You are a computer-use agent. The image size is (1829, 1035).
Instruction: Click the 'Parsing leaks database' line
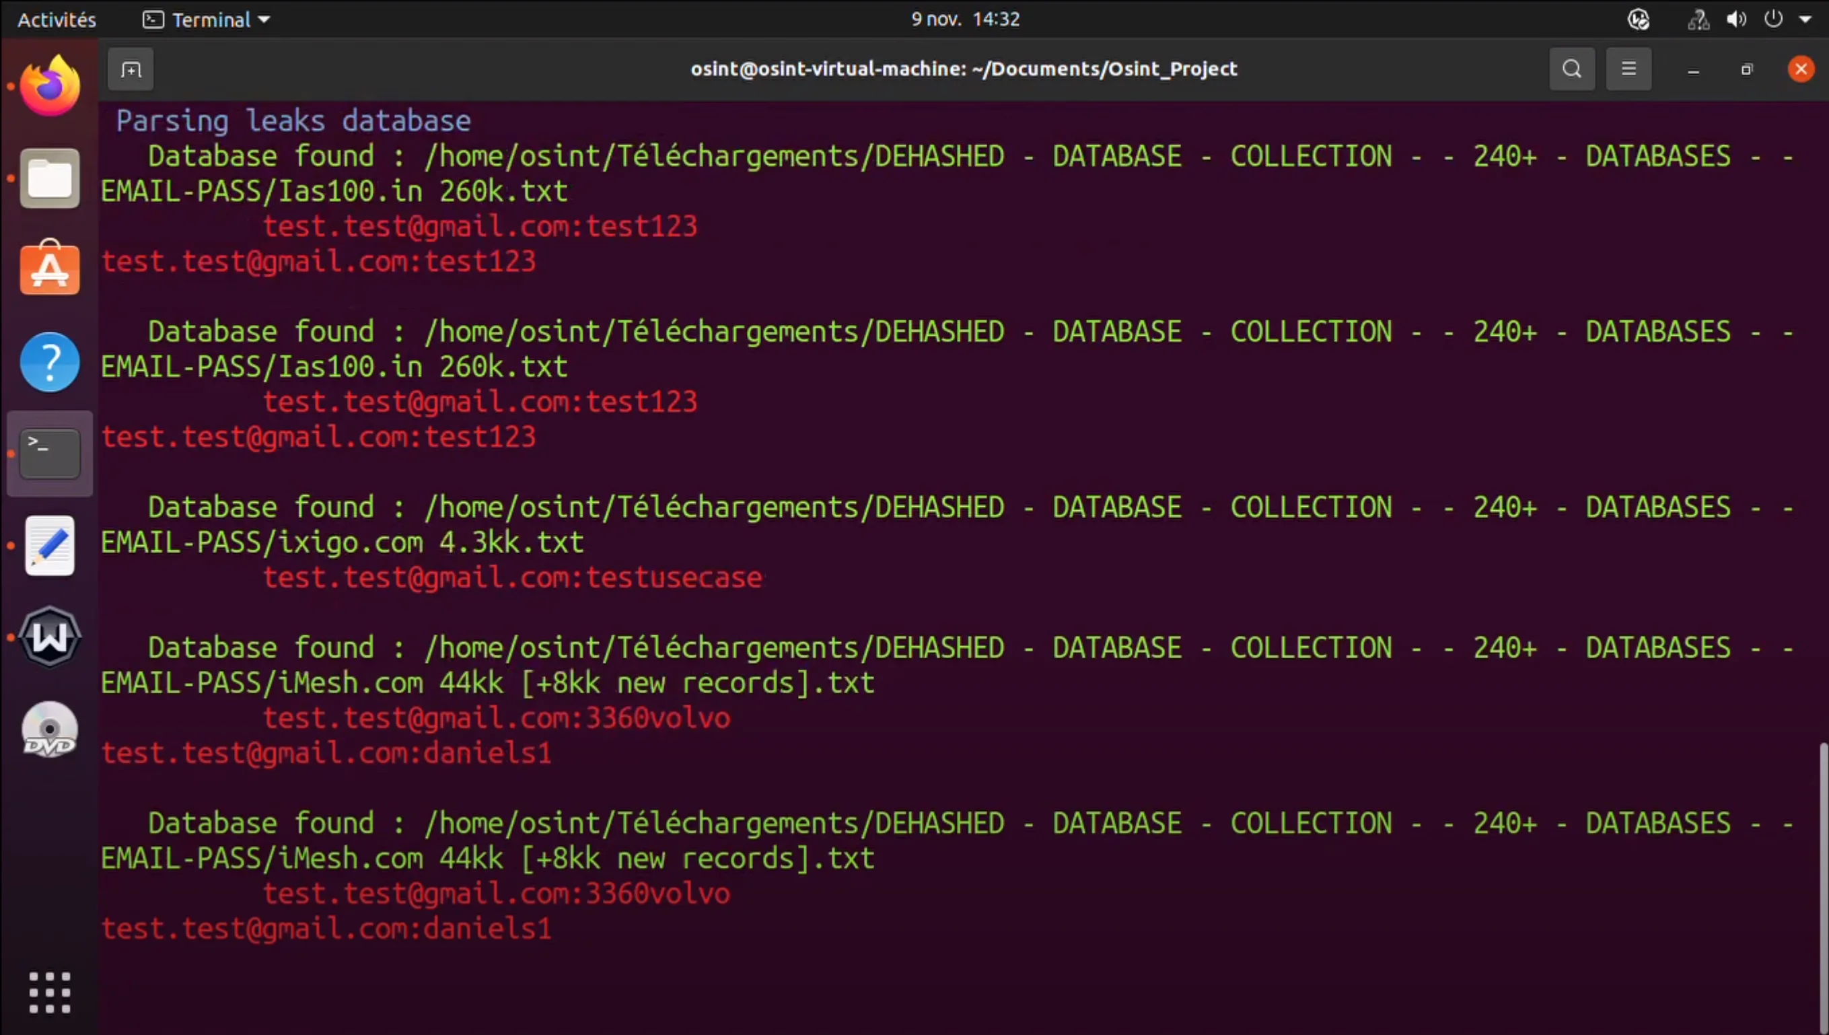(293, 121)
